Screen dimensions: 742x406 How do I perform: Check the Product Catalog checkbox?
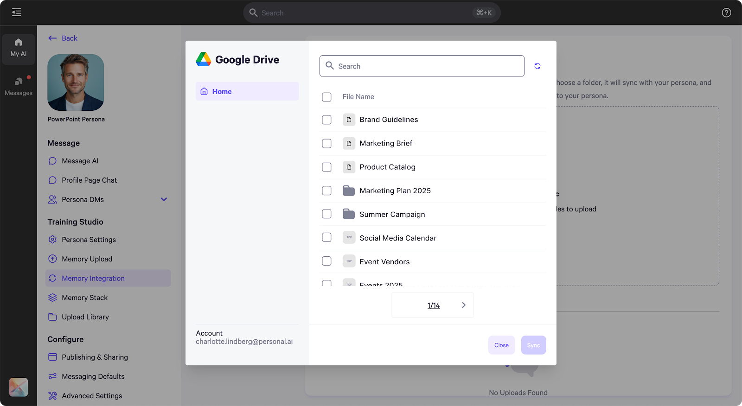tap(326, 167)
